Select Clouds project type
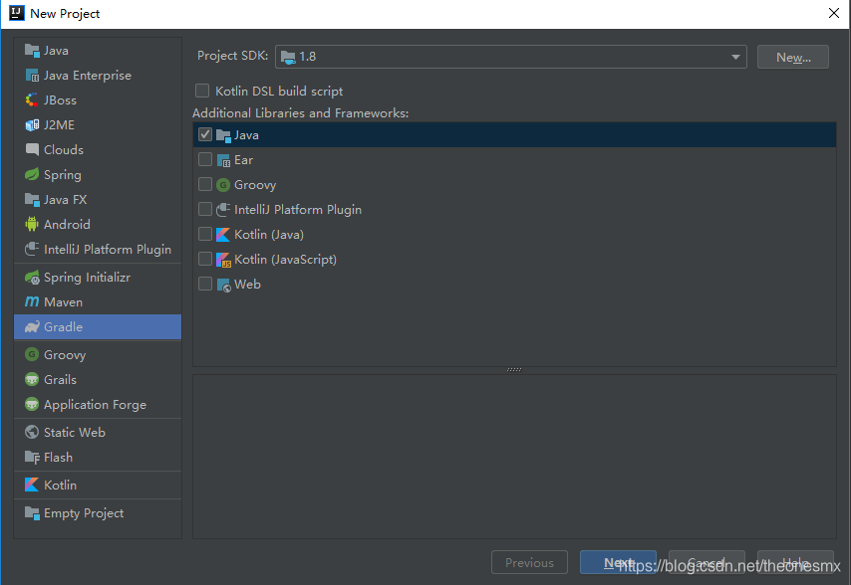This screenshot has height=585, width=851. pos(98,149)
